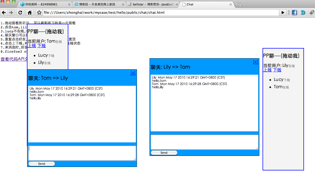Close the Chat tab
Image resolution: width=315 pixels, height=178 pixels.
231,4
